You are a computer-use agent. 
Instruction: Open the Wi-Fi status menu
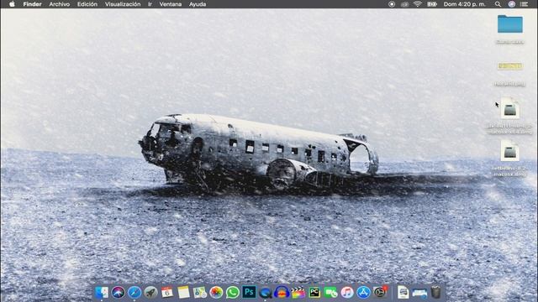tap(417, 4)
